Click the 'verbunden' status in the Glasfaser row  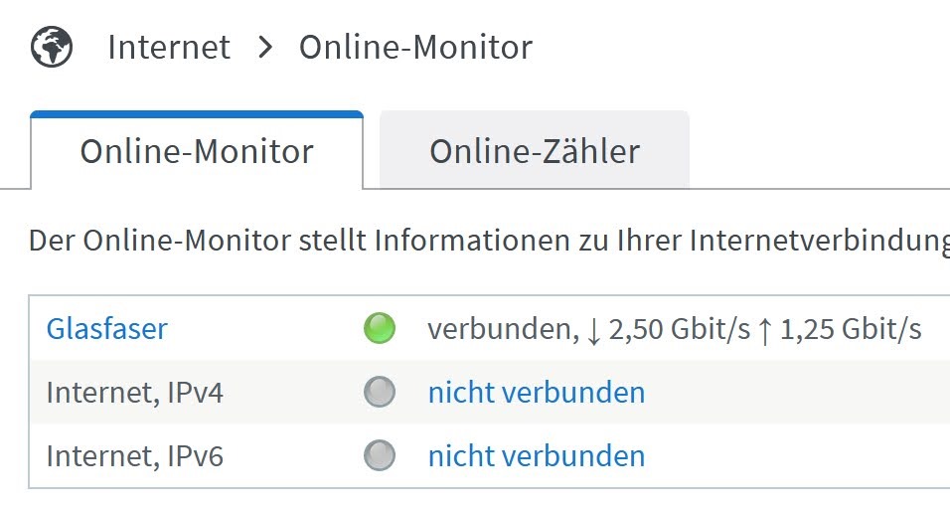(x=499, y=330)
